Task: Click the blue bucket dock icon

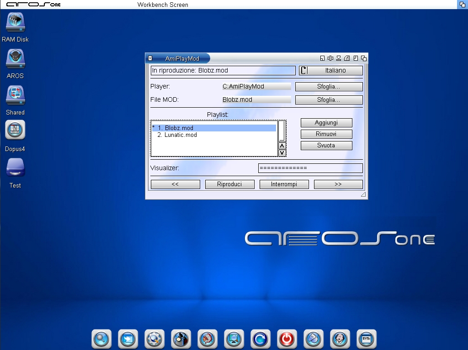Action: tap(314, 339)
